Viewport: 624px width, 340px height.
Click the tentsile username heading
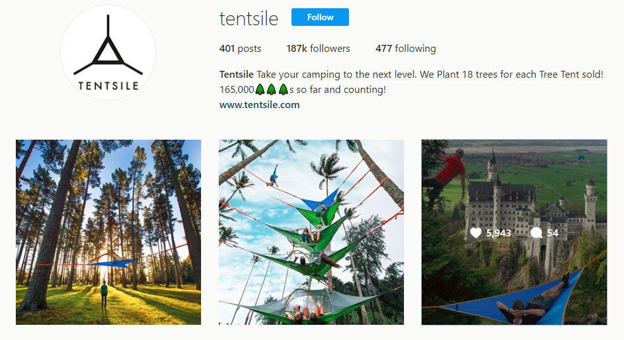[248, 19]
